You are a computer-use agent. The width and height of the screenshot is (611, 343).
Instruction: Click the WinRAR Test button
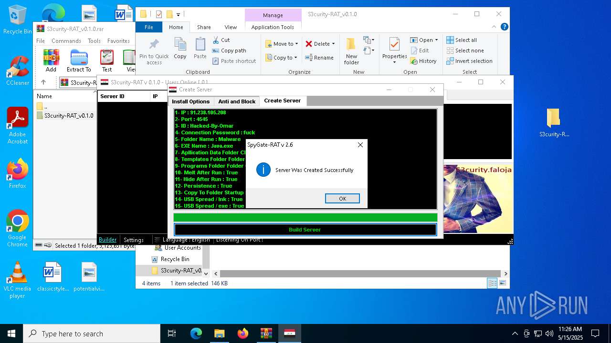(107, 61)
